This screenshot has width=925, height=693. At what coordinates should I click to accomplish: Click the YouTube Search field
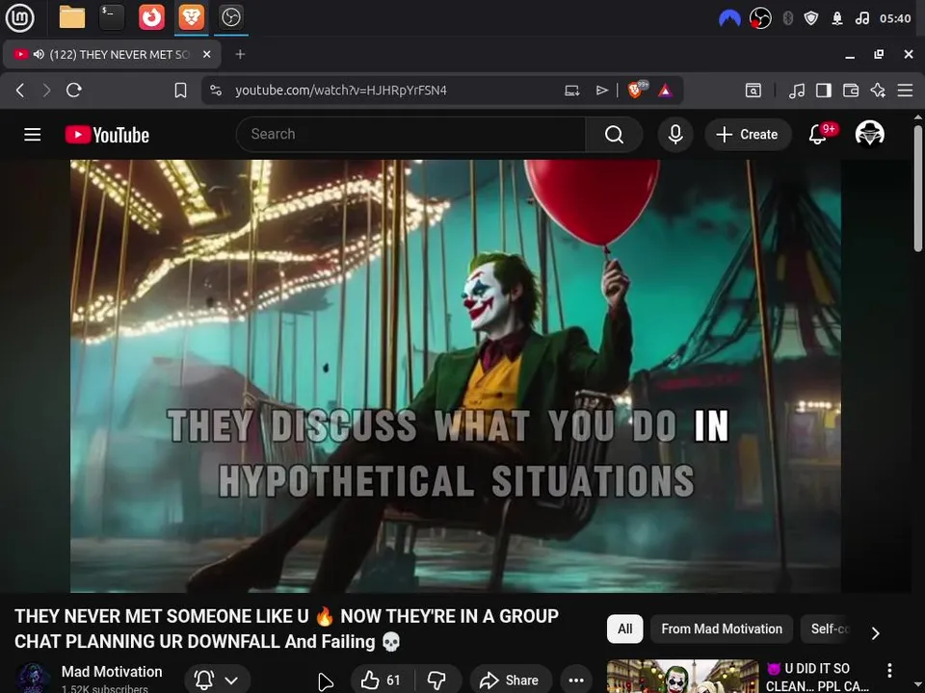click(410, 135)
